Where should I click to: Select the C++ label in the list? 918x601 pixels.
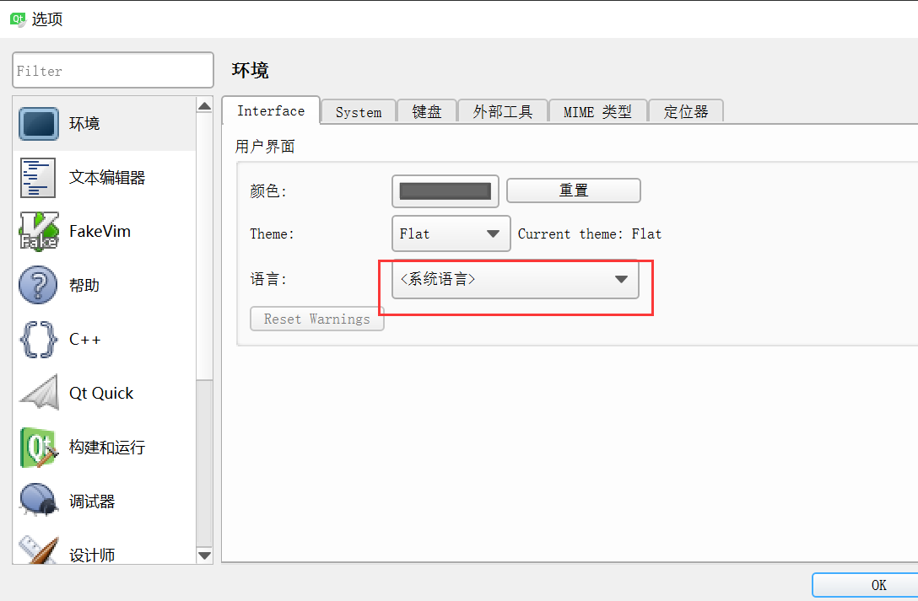pyautogui.click(x=85, y=339)
